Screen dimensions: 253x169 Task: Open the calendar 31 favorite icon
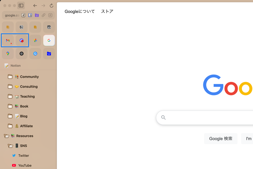49,27
